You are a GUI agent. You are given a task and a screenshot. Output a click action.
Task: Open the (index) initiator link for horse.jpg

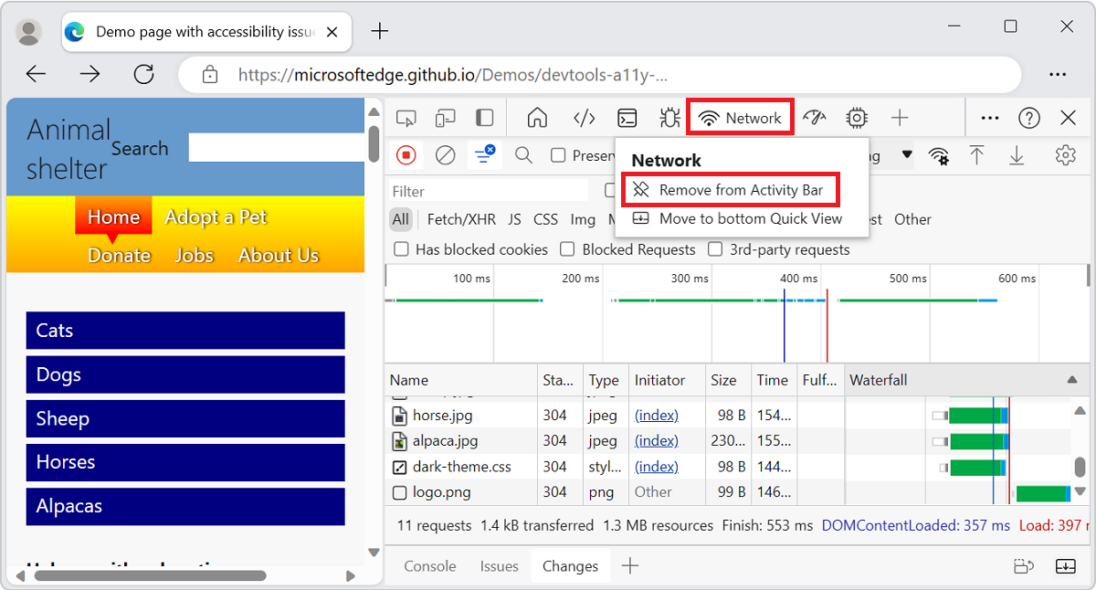pyautogui.click(x=656, y=415)
